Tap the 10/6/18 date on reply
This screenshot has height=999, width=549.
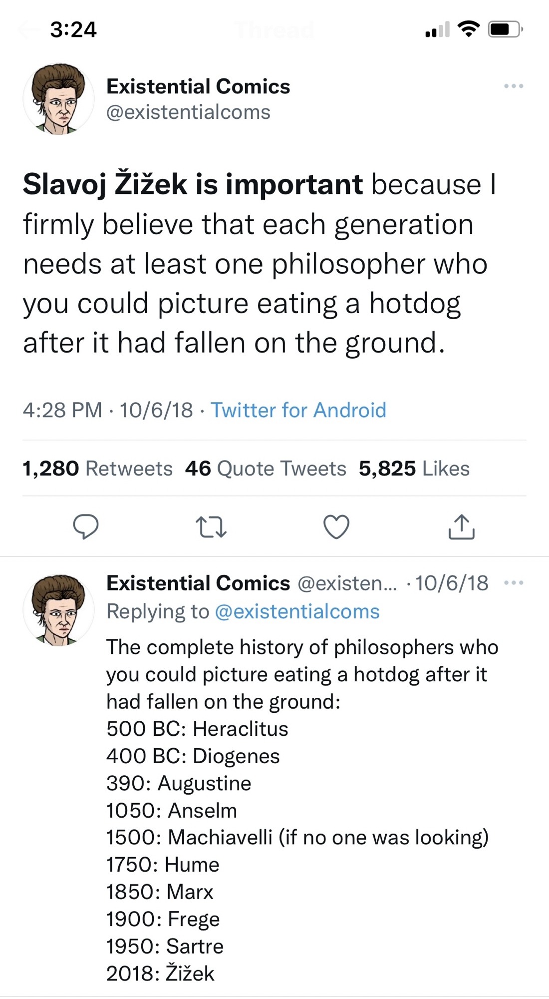click(452, 583)
